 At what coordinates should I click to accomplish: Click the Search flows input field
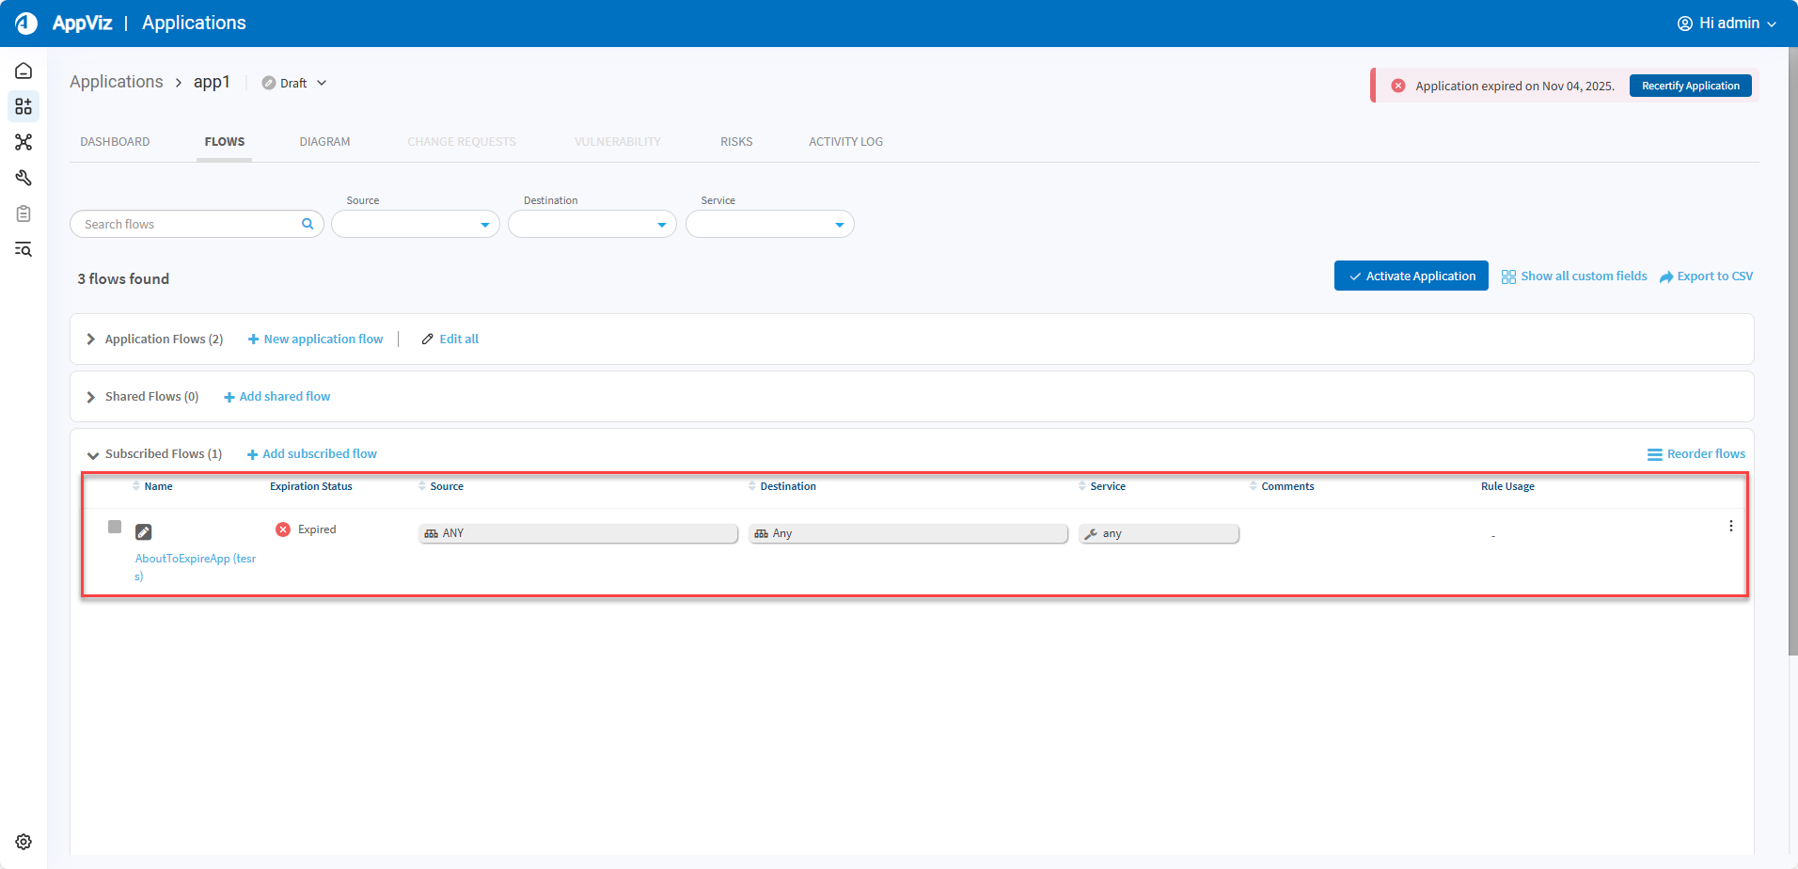coord(188,225)
